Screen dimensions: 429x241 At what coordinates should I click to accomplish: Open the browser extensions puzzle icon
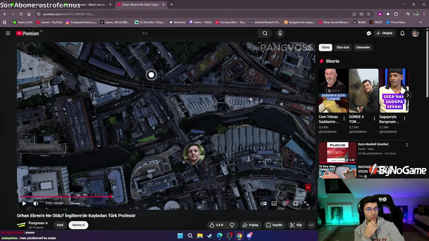[x=396, y=14]
